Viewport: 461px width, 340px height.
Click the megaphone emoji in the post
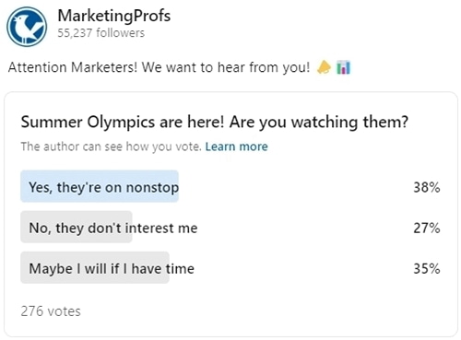point(324,67)
